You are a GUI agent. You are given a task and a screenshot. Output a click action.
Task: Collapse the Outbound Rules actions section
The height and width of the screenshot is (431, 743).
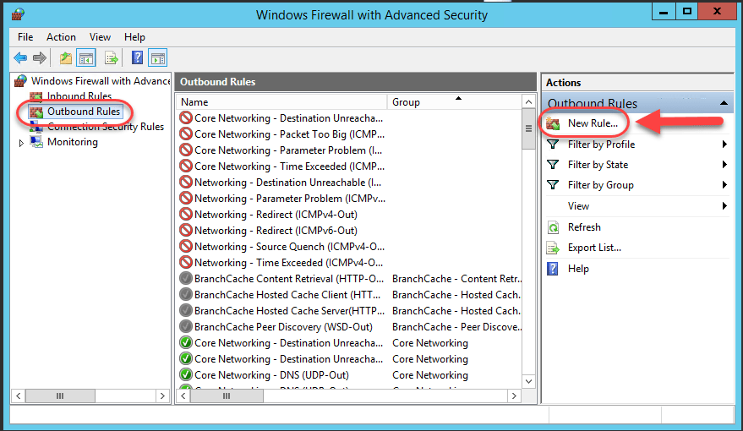coord(724,103)
